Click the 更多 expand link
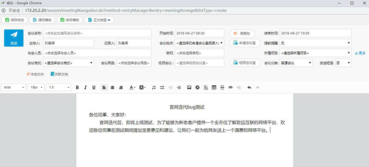 360,53
